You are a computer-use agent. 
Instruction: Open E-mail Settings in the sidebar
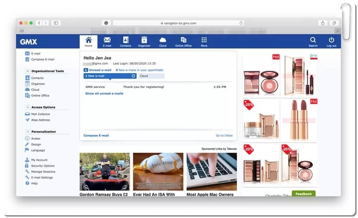(x=39, y=177)
